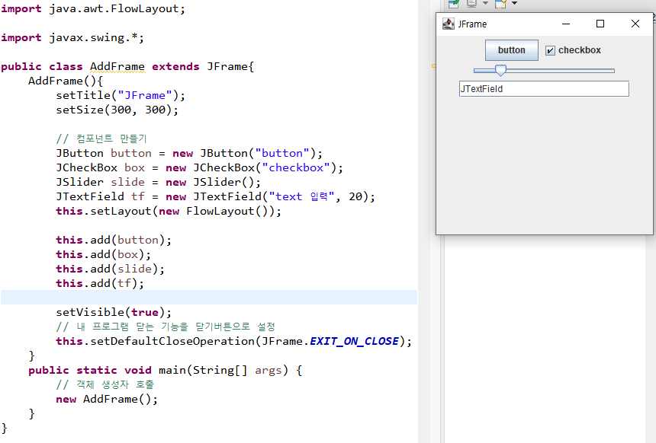Viewport: 656px width, 443px height.
Task: Click the "this.add(box);" line
Action: (x=103, y=255)
